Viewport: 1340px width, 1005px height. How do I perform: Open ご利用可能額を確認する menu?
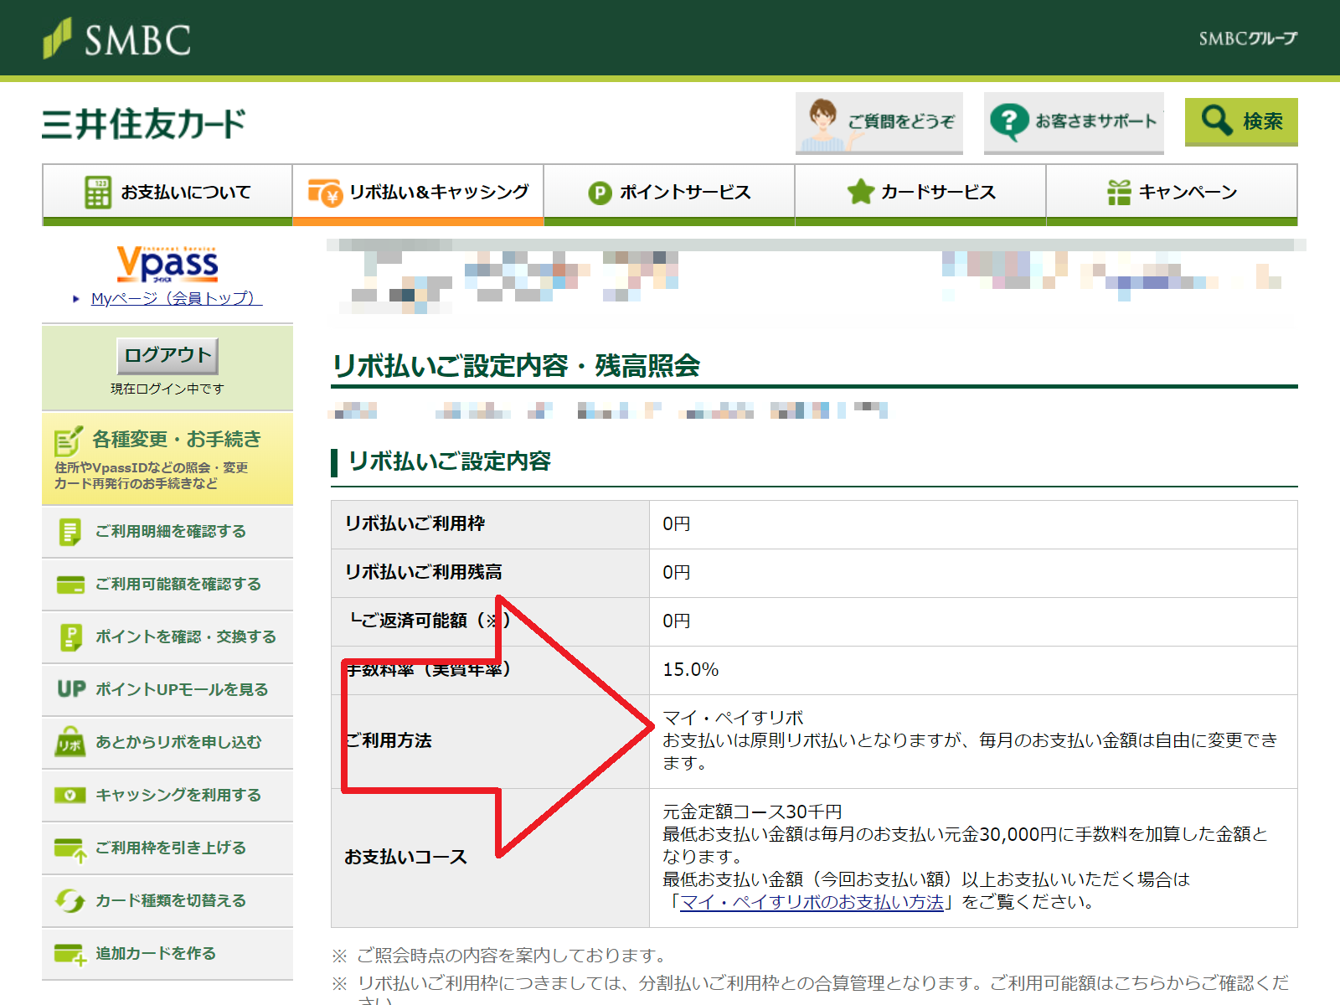click(x=167, y=584)
